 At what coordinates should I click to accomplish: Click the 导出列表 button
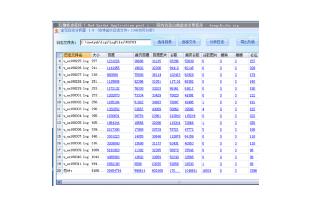(x=247, y=42)
